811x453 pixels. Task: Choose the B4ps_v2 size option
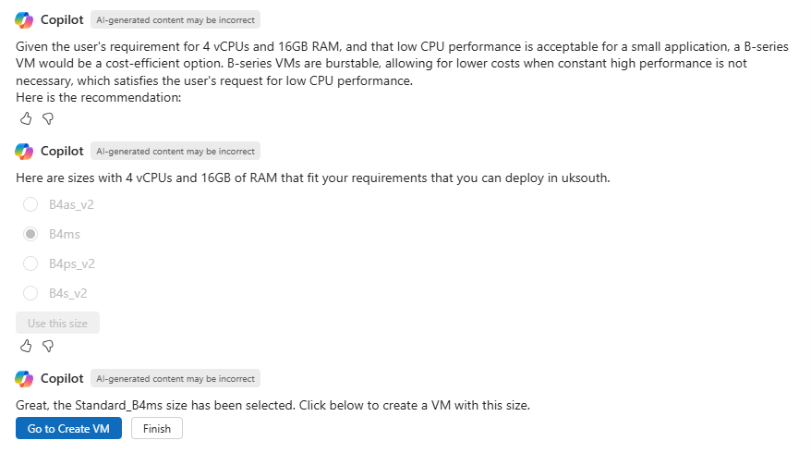pyautogui.click(x=30, y=263)
